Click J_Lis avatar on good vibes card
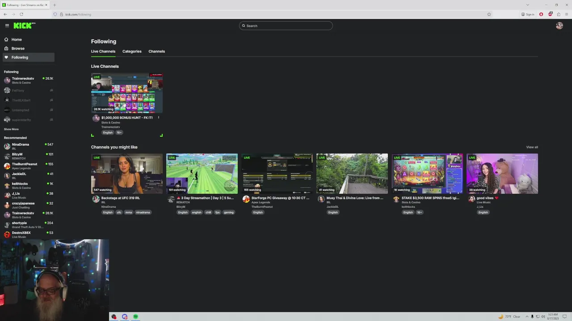 (471, 199)
